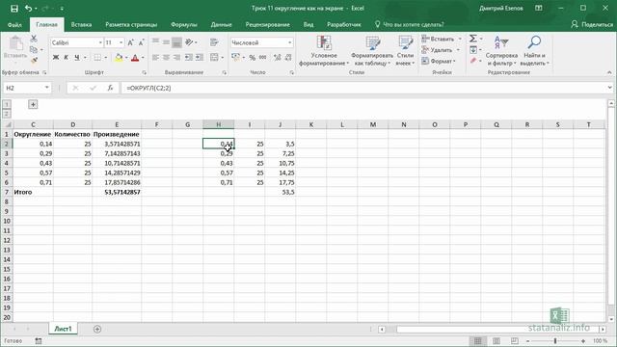617x347 pixels.
Task: Switch to Разметка страницы tab
Action: click(x=131, y=24)
